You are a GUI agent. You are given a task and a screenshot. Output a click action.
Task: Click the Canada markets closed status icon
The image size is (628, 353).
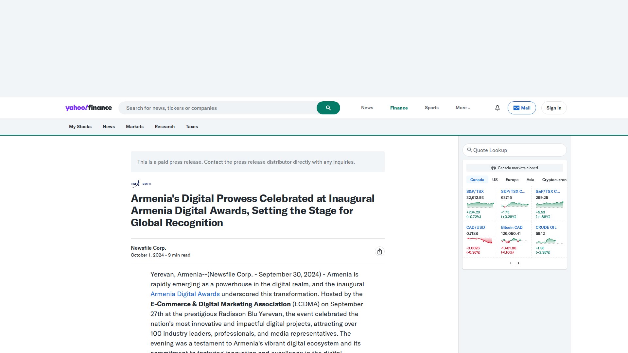point(493,168)
